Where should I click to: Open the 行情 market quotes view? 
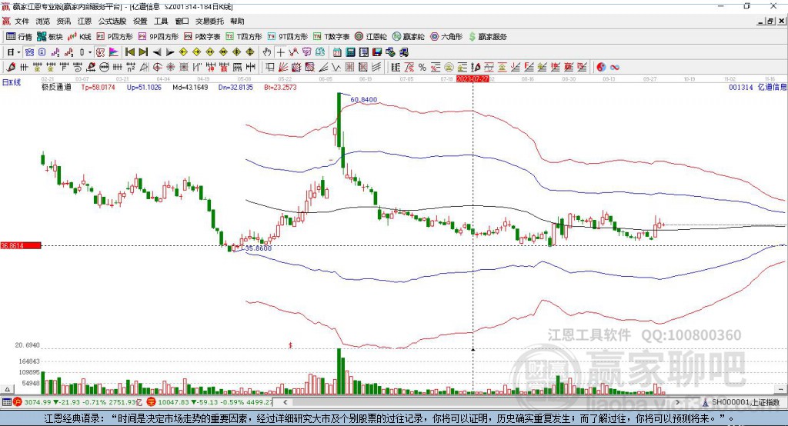tap(18, 37)
